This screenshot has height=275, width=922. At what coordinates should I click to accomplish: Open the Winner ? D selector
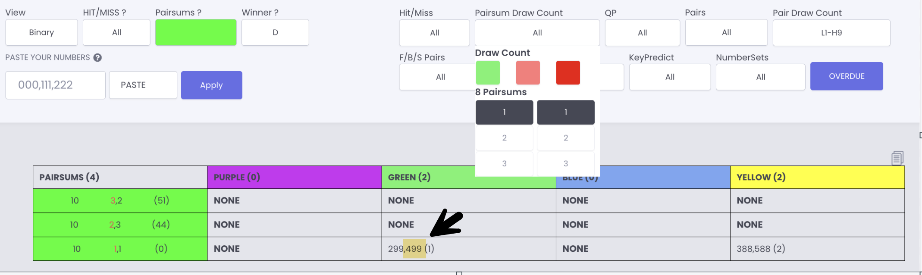coord(275,32)
